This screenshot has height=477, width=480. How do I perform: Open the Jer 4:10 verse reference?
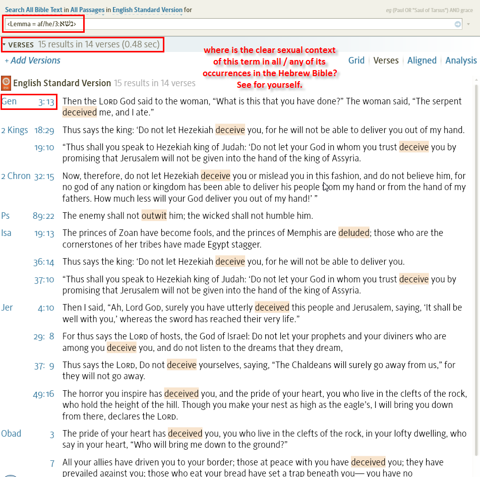28,307
